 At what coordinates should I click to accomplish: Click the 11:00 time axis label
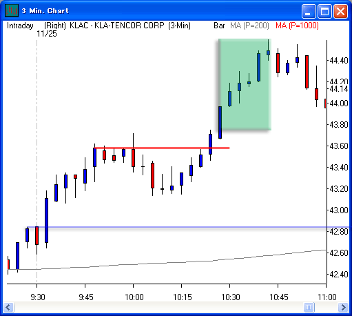[x=327, y=297]
